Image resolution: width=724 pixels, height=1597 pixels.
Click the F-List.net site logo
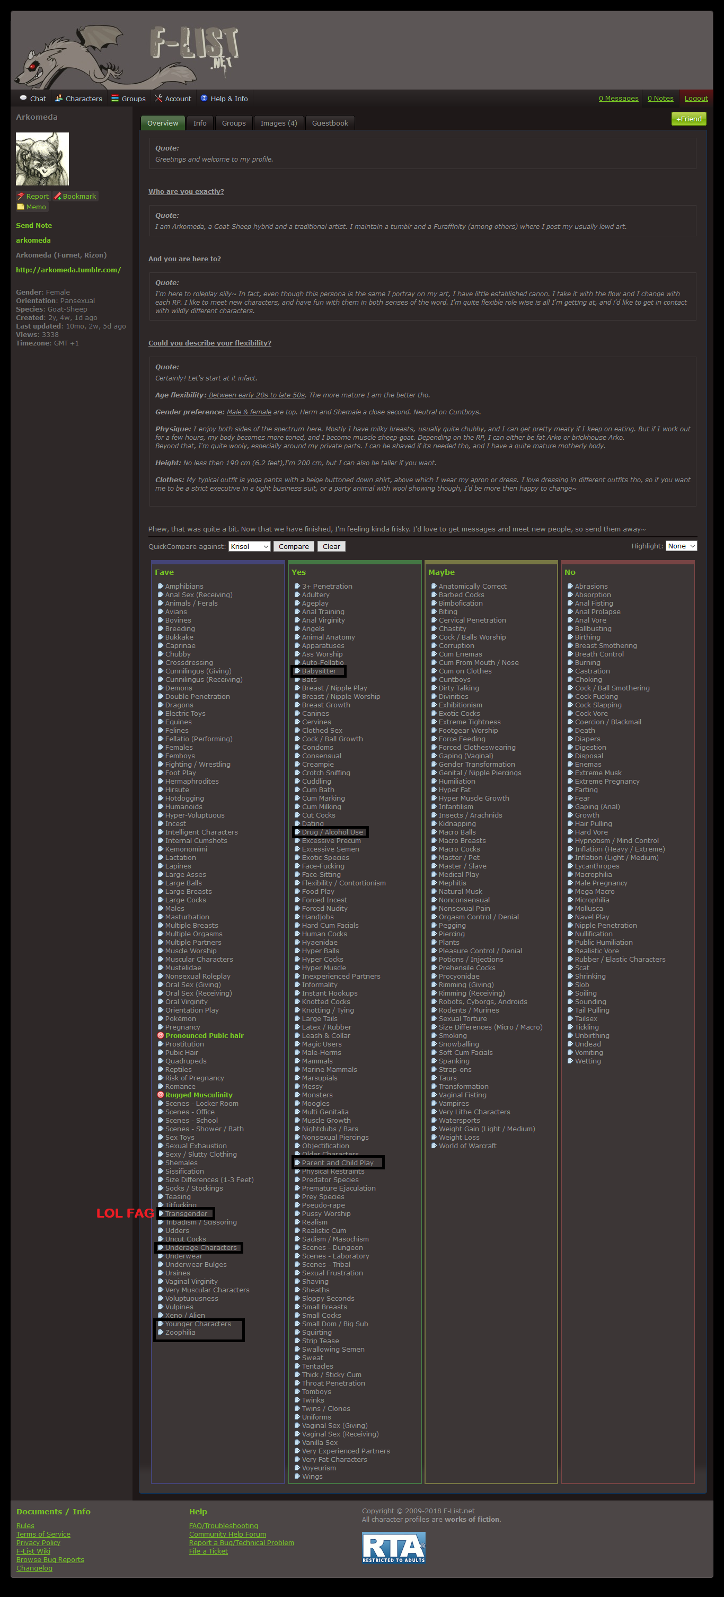click(194, 50)
